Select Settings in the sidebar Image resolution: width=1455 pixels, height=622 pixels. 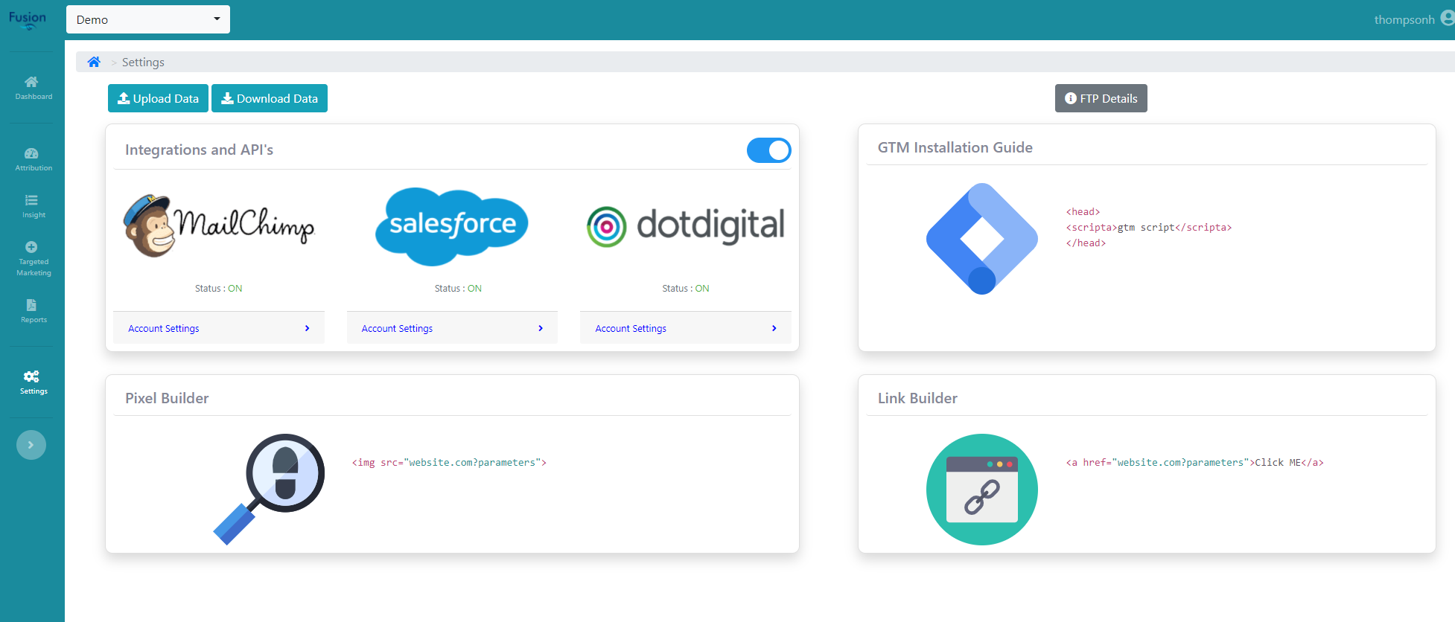click(32, 382)
